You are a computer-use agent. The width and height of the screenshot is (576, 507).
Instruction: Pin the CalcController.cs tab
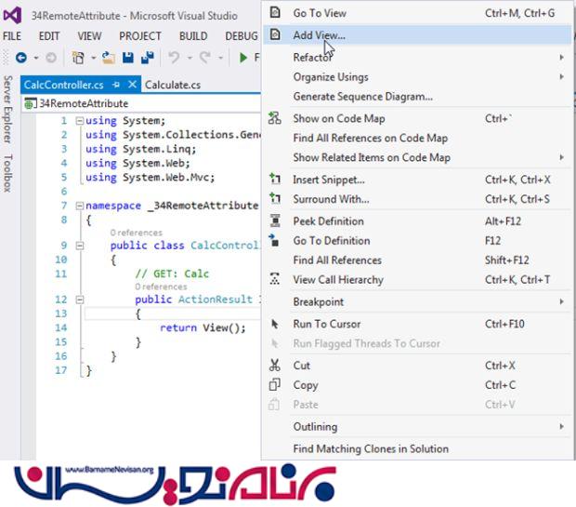[117, 85]
